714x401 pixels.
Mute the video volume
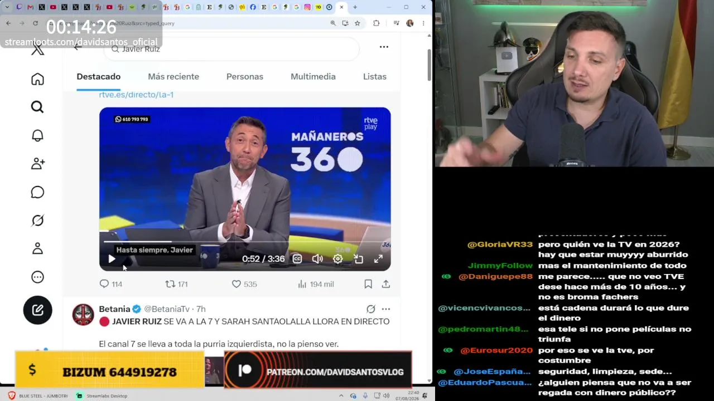(317, 259)
